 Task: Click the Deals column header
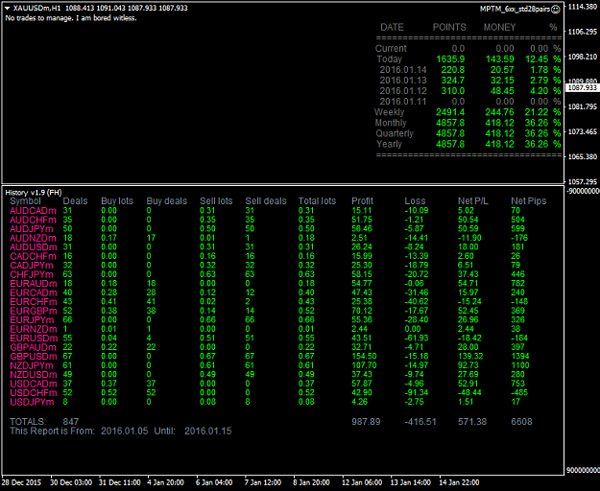(x=75, y=201)
